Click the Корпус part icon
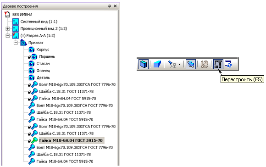 tap(32, 50)
